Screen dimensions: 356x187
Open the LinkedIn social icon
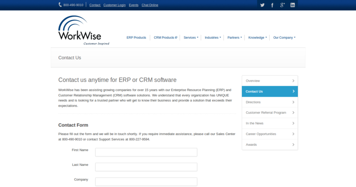tap(293, 5)
